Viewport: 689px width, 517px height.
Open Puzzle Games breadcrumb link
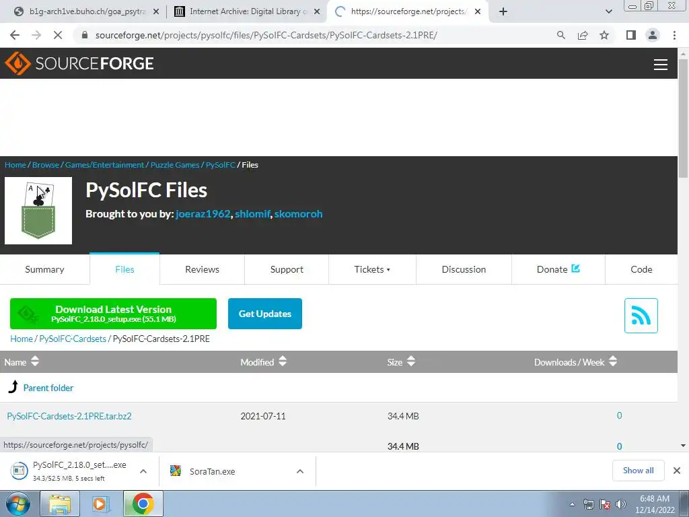click(175, 165)
